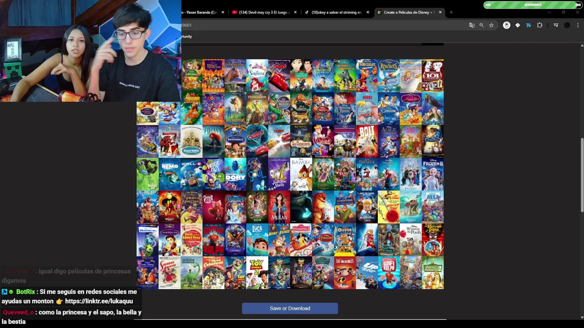Select the Soul movie poster
This screenshot has height=328, width=584.
(x=257, y=174)
